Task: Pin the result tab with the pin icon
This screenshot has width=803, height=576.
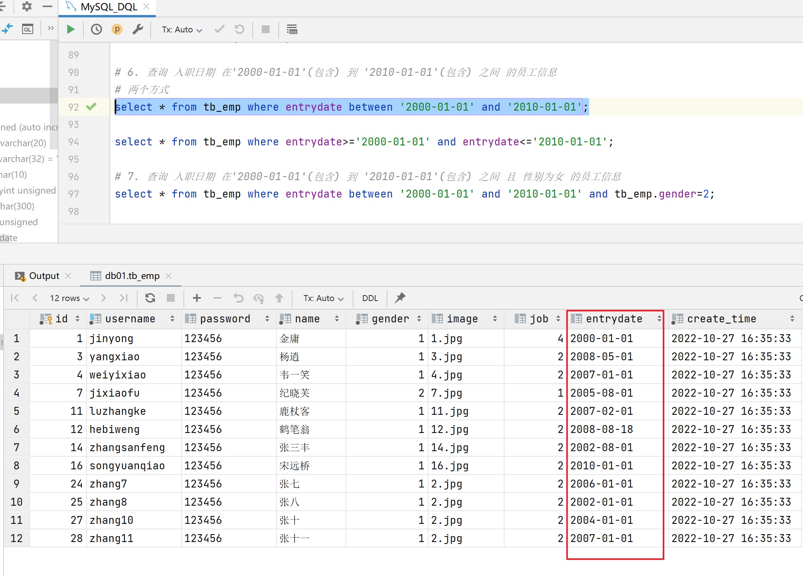Action: coord(400,297)
